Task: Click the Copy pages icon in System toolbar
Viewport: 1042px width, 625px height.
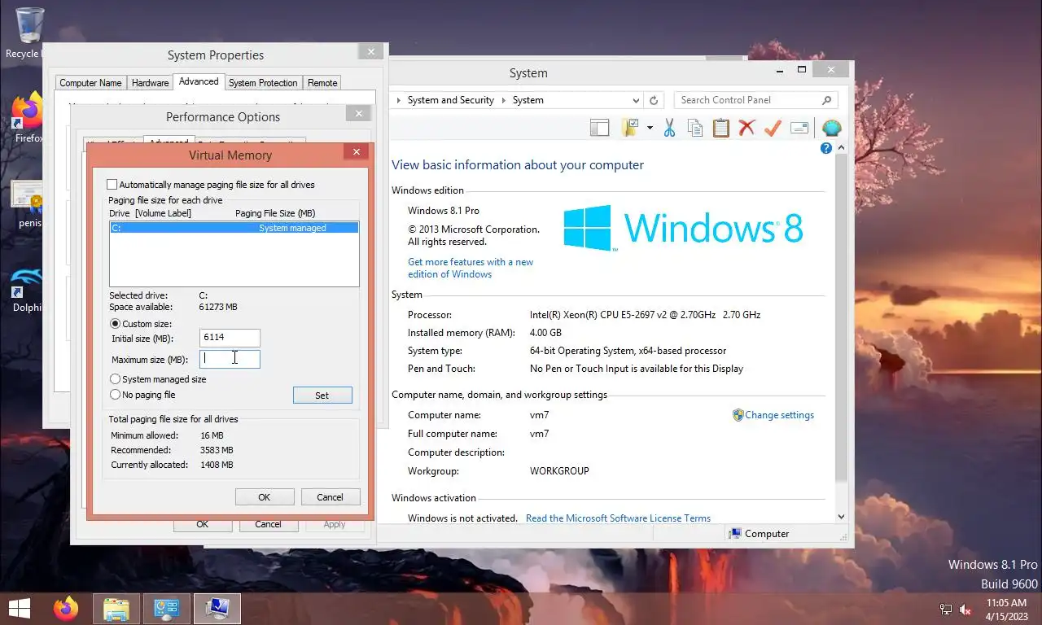Action: coord(694,128)
